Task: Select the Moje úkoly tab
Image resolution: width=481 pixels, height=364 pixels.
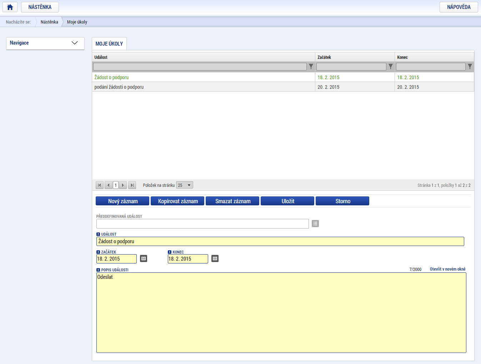Action: pyautogui.click(x=109, y=43)
